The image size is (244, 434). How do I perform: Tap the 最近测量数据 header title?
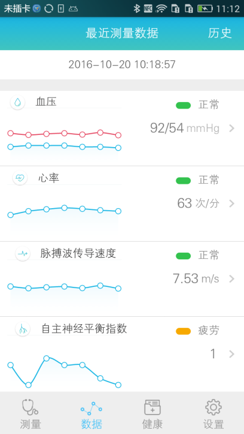[122, 33]
